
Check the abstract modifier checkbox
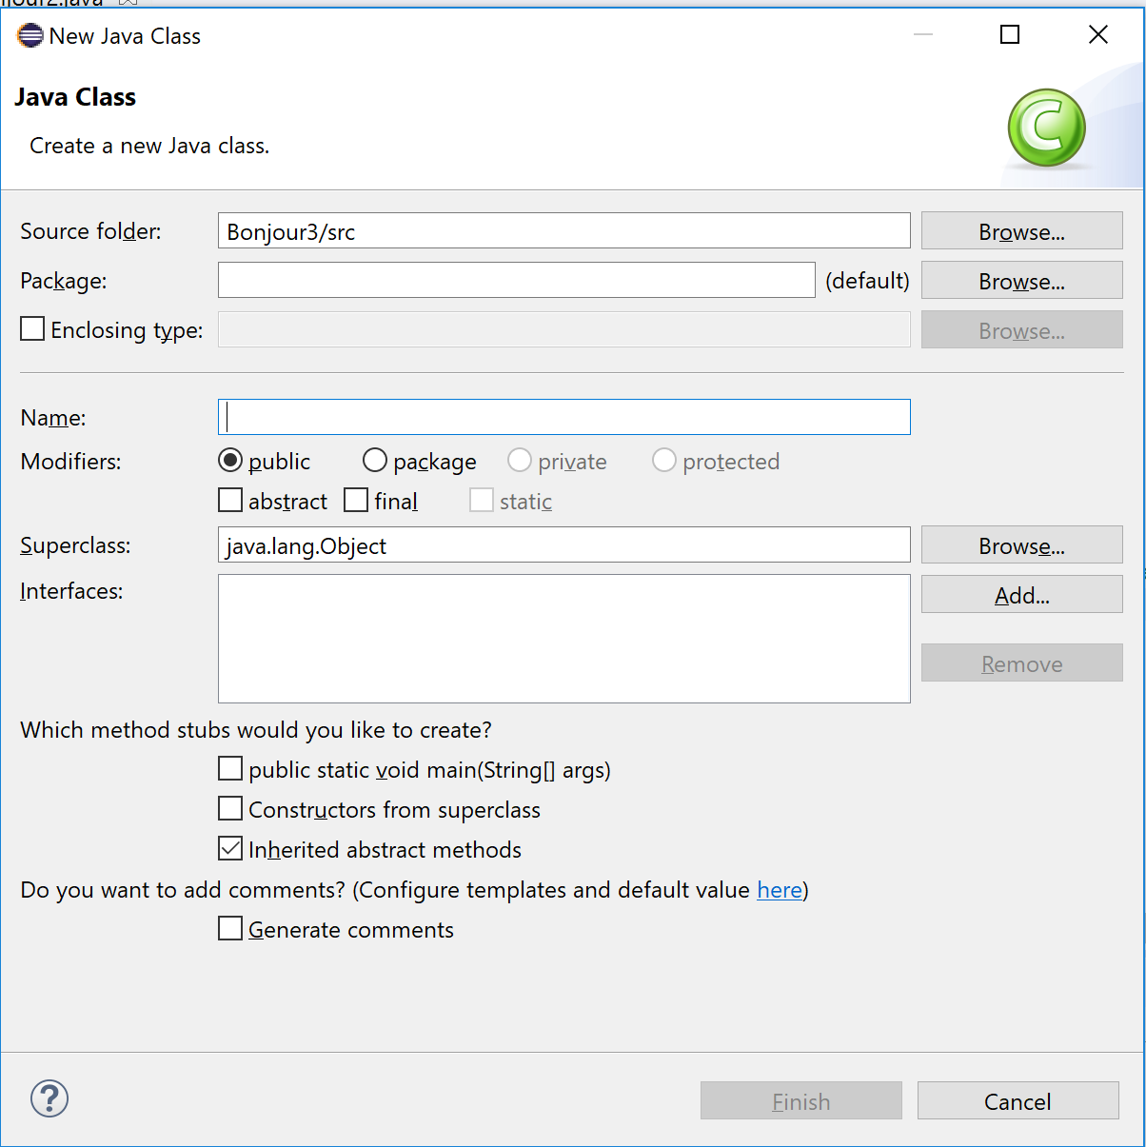pos(230,501)
